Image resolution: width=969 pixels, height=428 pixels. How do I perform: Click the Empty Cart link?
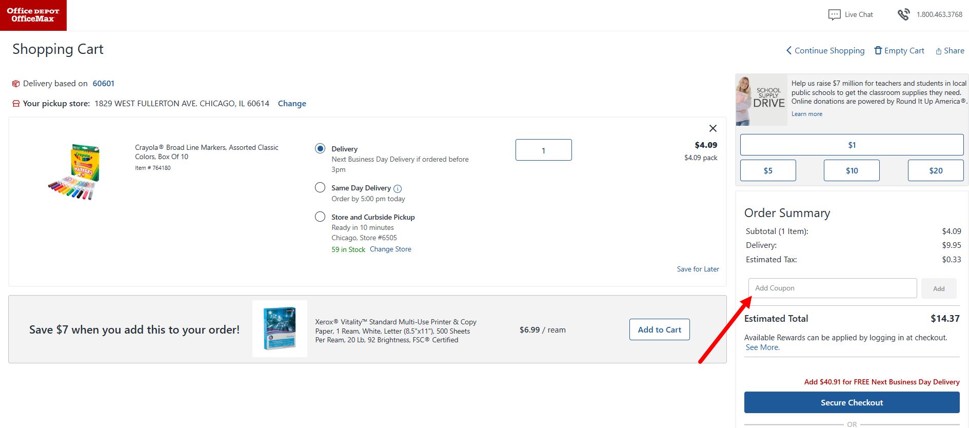tap(904, 51)
